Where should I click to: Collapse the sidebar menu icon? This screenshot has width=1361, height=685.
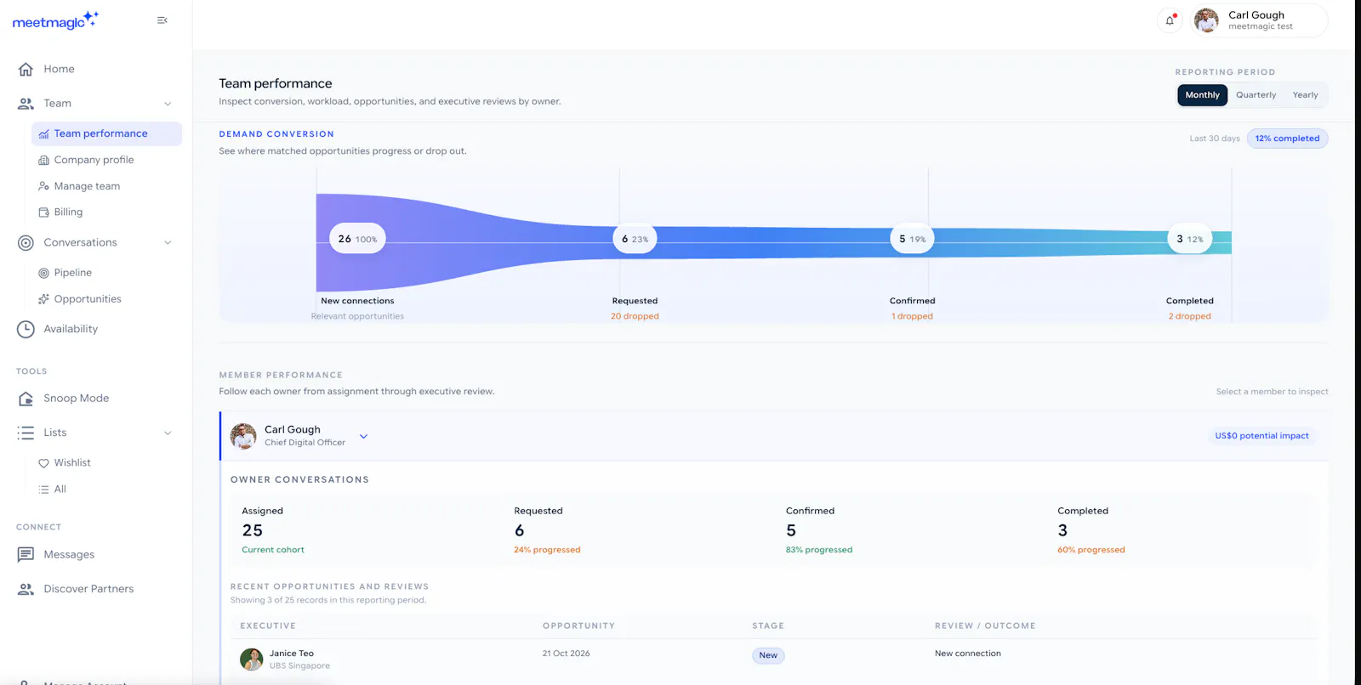(x=162, y=20)
